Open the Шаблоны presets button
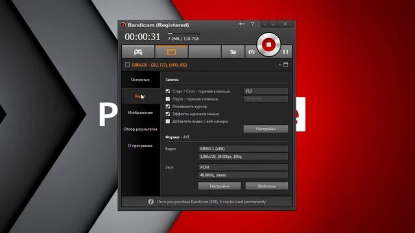415x233 pixels. 267,186
